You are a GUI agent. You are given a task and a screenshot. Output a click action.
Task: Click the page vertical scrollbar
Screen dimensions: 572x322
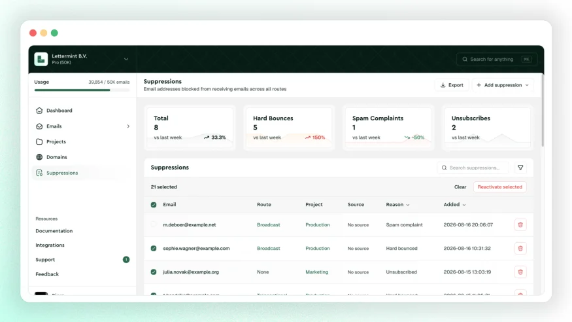point(543,110)
